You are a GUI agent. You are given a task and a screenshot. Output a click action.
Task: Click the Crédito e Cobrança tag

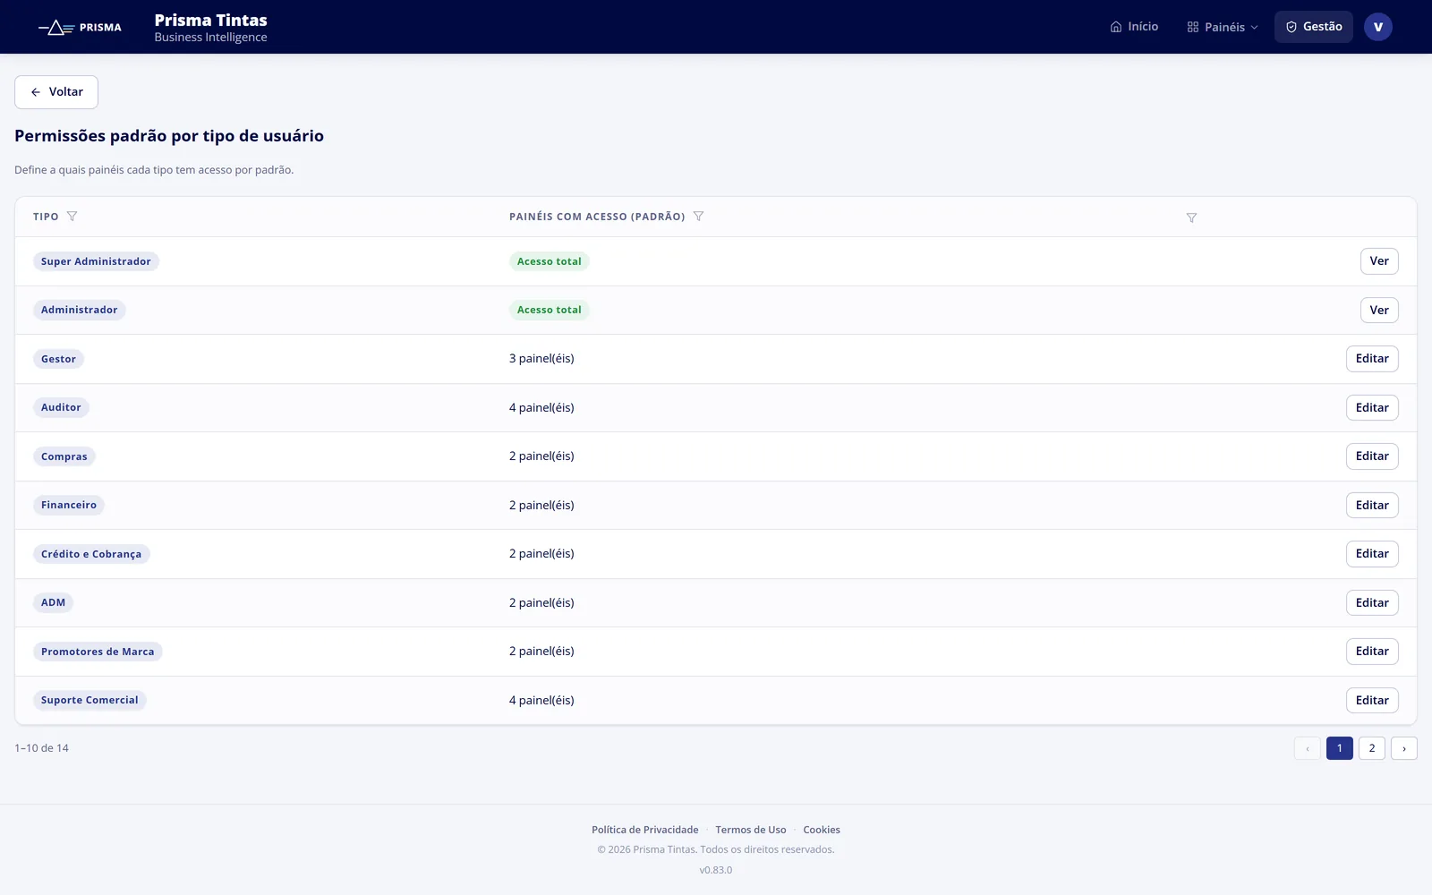coord(91,554)
